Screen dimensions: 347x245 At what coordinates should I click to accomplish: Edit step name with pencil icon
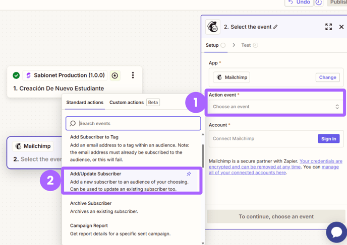pos(275,27)
